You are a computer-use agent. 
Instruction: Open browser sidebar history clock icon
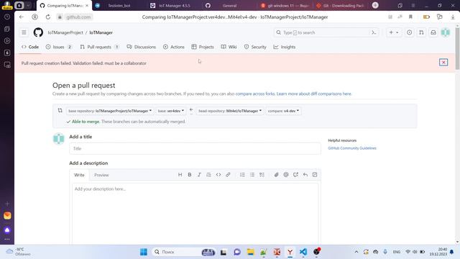pyautogui.click(x=7, y=17)
